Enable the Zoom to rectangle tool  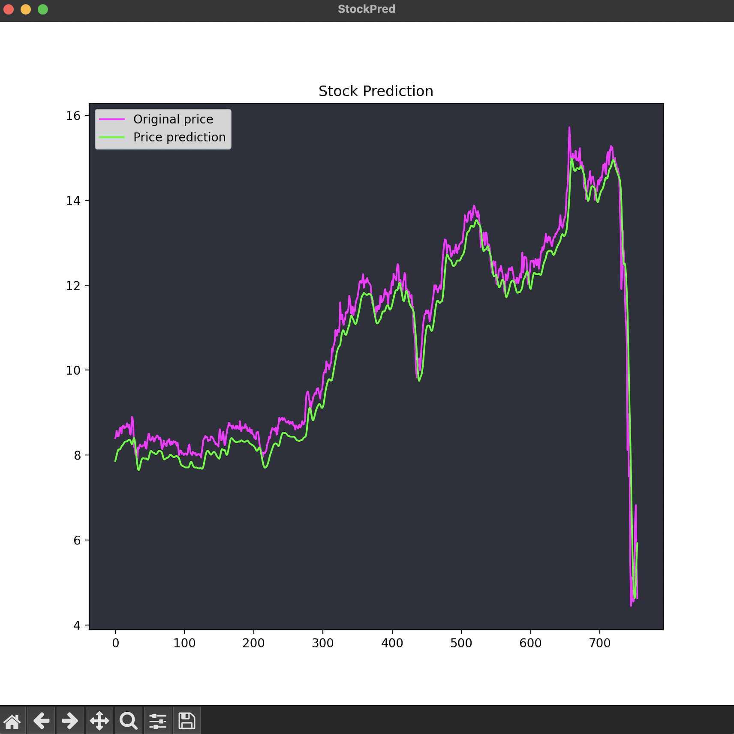point(128,721)
